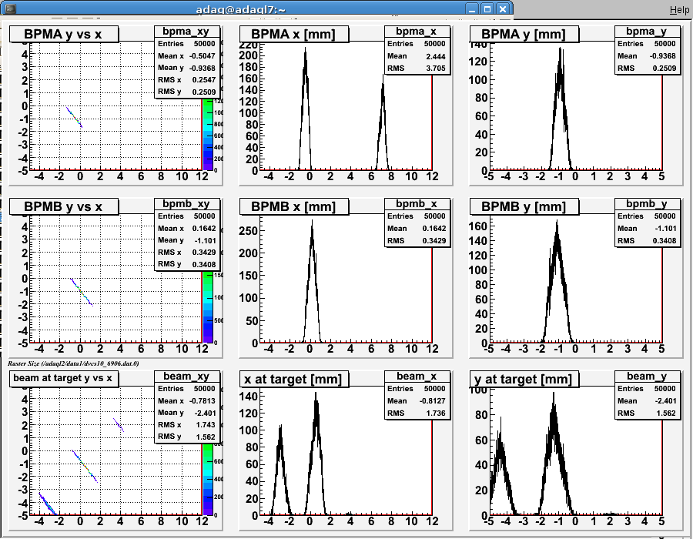Click Mean -0.9368 in bpma_y stats
The image size is (693, 539).
647,56
